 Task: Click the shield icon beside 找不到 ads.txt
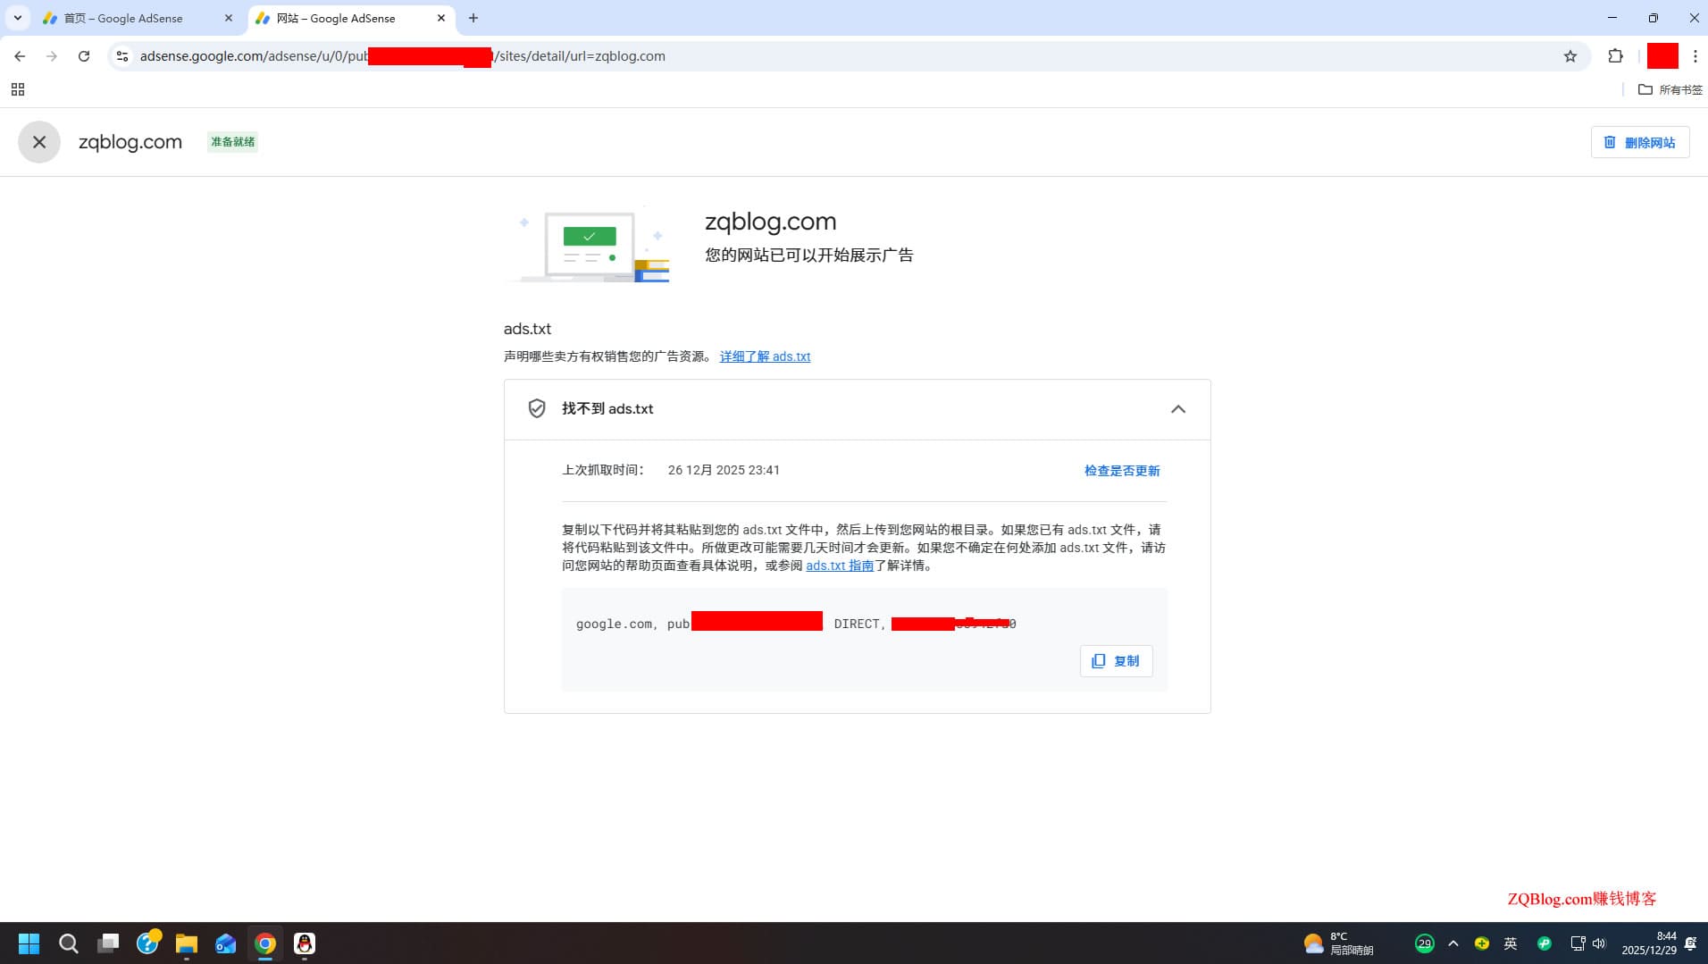click(537, 409)
